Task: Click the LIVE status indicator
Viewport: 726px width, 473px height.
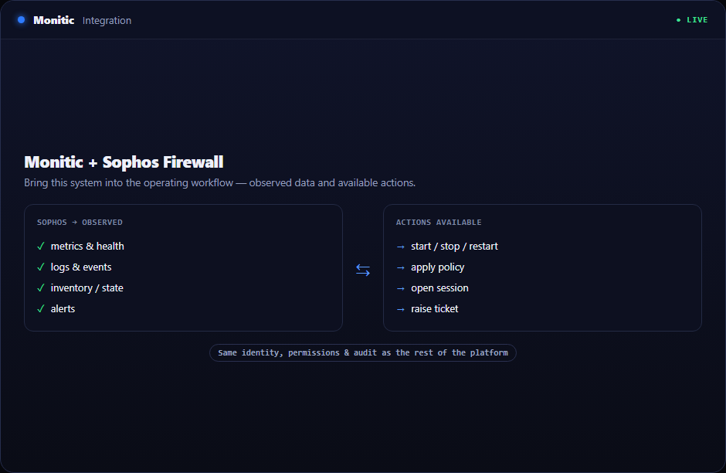Action: (692, 20)
